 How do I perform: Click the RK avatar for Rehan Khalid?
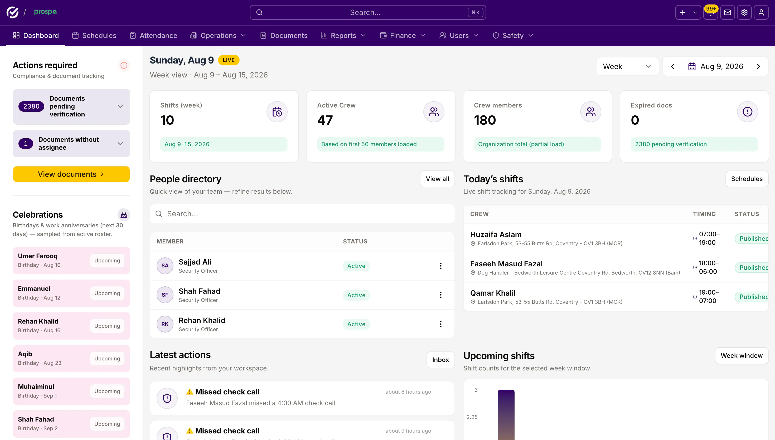coord(165,324)
